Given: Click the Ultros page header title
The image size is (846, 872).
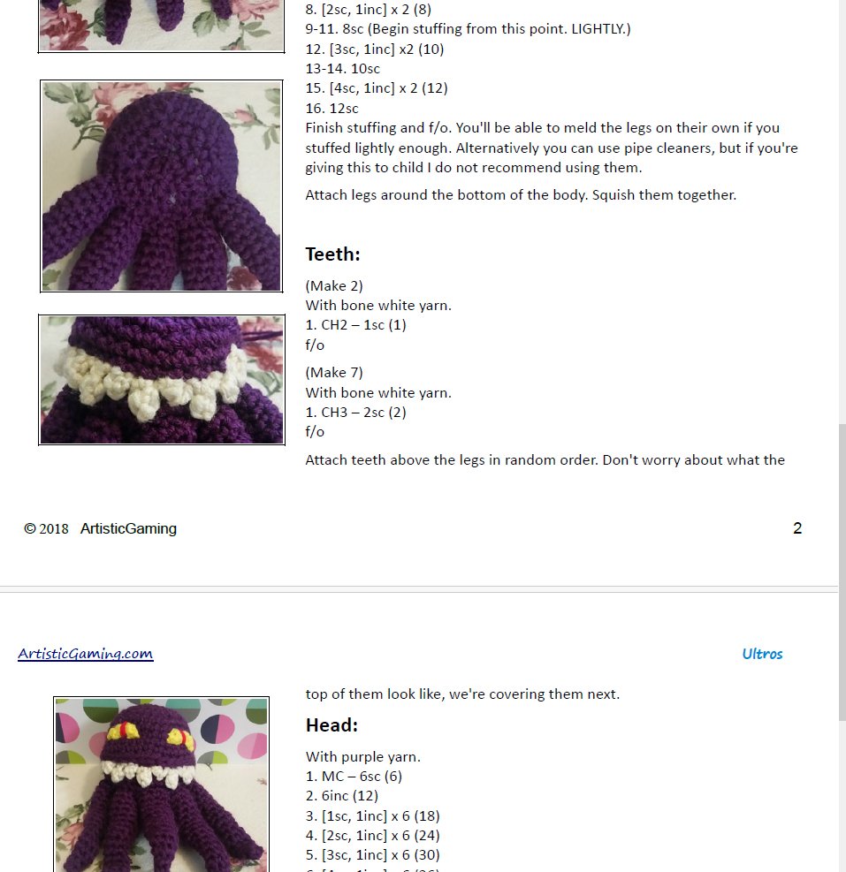Looking at the screenshot, I should (x=762, y=654).
